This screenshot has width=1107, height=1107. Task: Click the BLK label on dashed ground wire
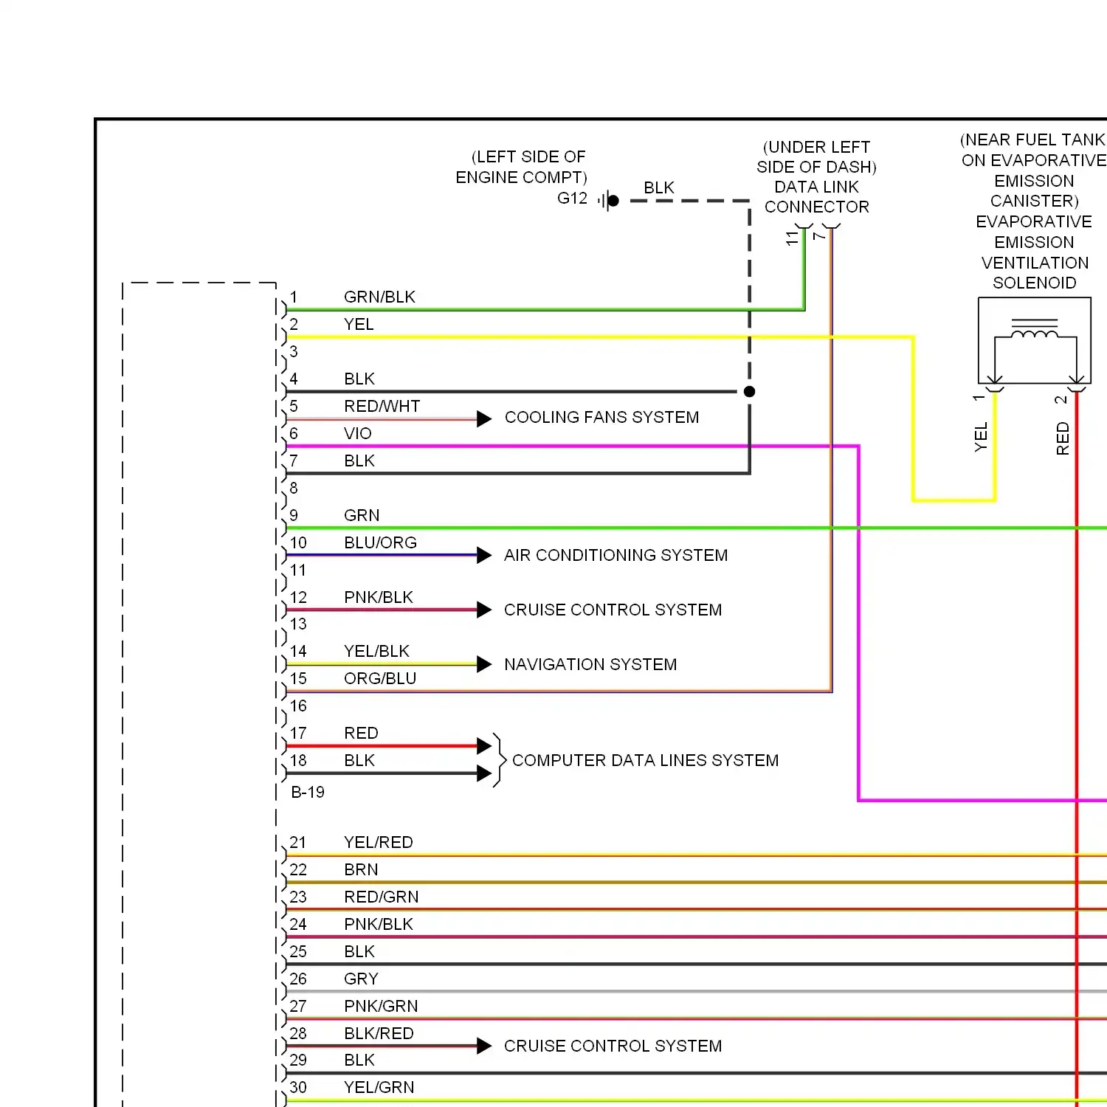pyautogui.click(x=659, y=187)
